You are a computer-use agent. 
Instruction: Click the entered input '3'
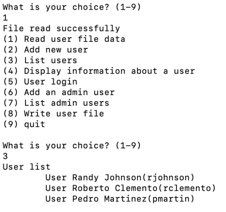pos(5,156)
